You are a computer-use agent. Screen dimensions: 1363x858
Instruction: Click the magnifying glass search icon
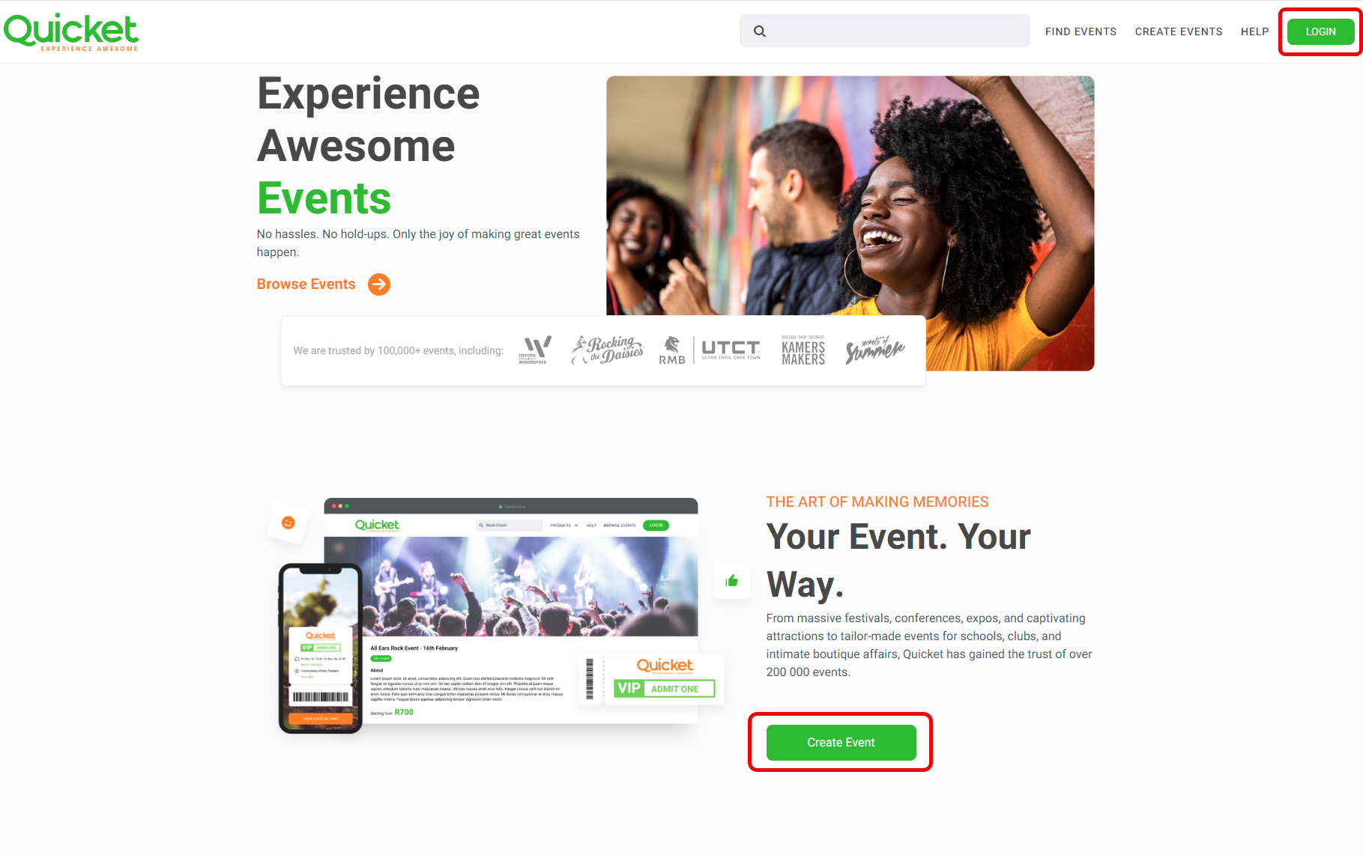(x=760, y=31)
